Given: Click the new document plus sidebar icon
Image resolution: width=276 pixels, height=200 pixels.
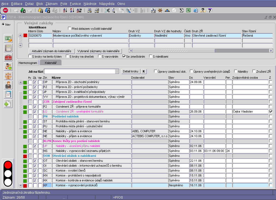Looking at the screenshot, I should coord(8,104).
